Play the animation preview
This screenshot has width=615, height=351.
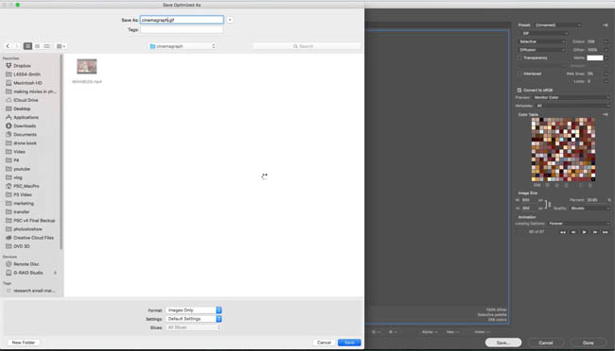pyautogui.click(x=584, y=232)
